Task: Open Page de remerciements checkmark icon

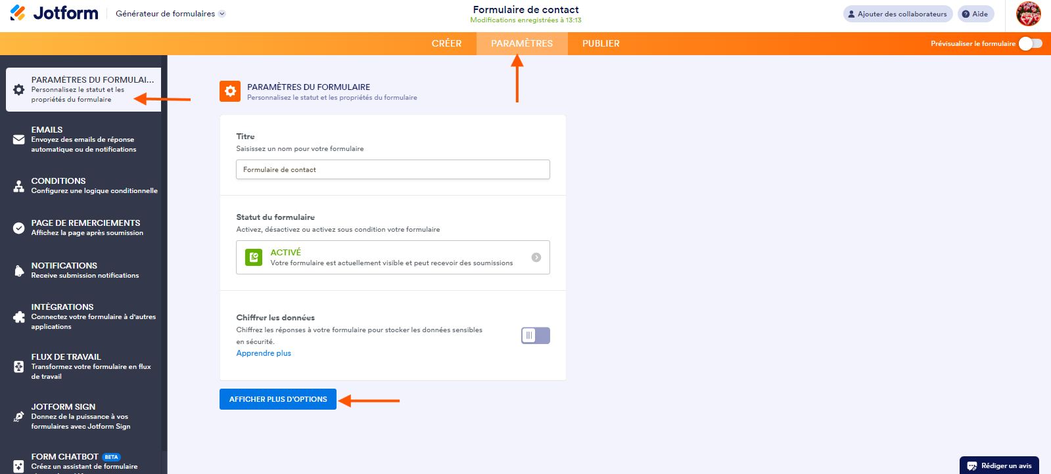Action: (x=19, y=228)
